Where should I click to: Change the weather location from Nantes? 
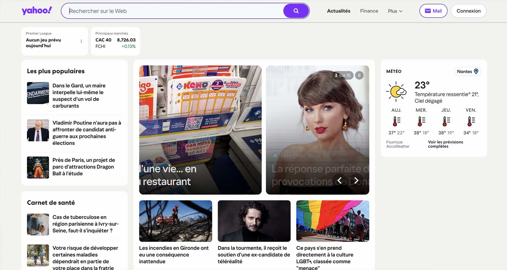(467, 71)
